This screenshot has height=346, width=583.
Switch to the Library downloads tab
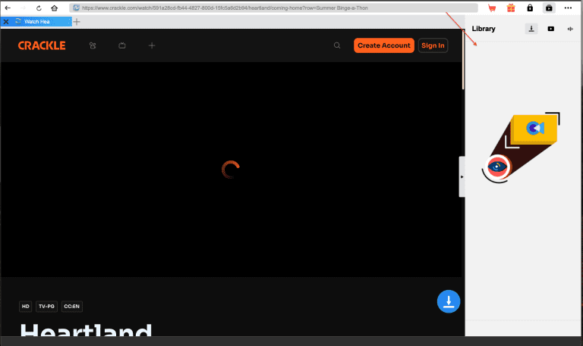point(532,29)
